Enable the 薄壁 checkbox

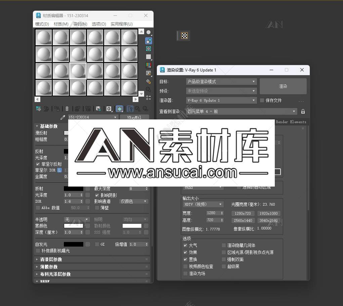click(97, 208)
